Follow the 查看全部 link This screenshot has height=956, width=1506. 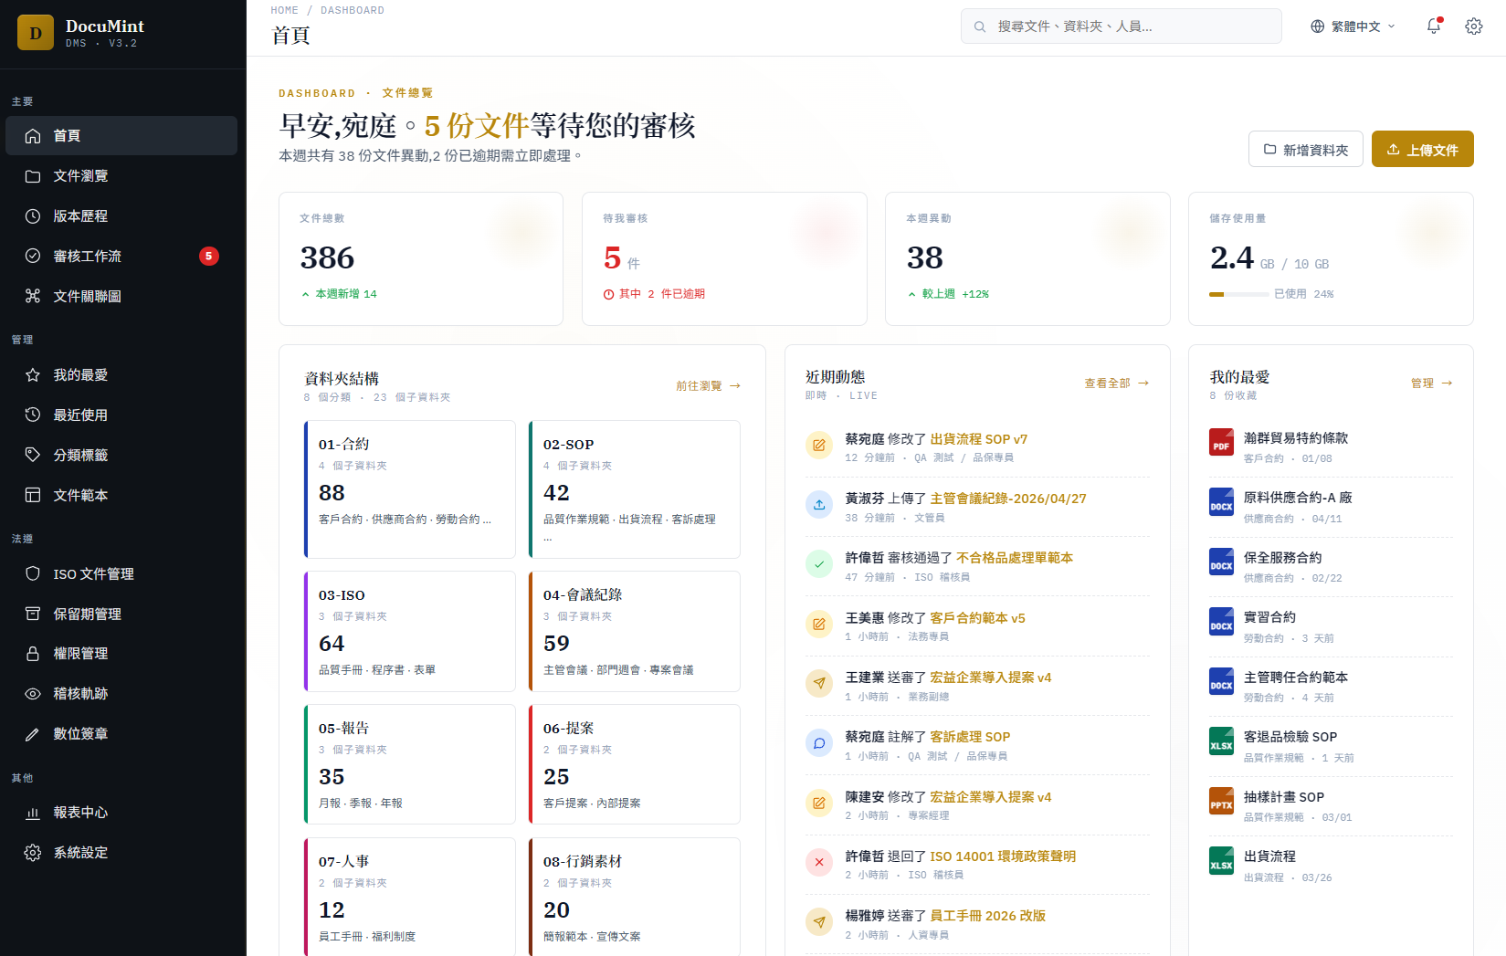click(1116, 383)
